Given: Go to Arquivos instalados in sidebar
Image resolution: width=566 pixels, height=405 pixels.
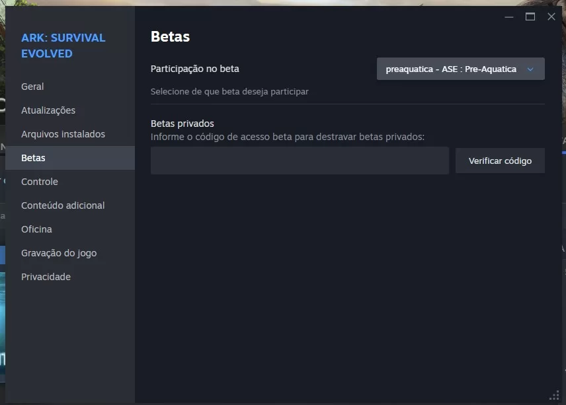Looking at the screenshot, I should coord(63,134).
